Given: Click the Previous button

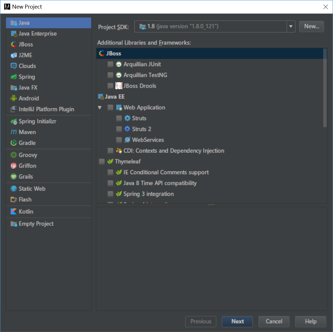Looking at the screenshot, I should tap(201, 321).
